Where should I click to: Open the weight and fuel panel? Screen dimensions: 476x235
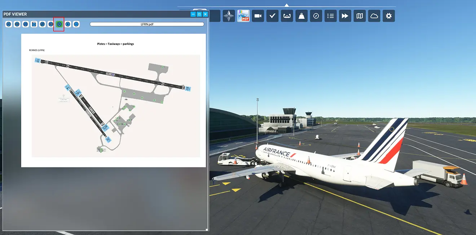tap(301, 16)
